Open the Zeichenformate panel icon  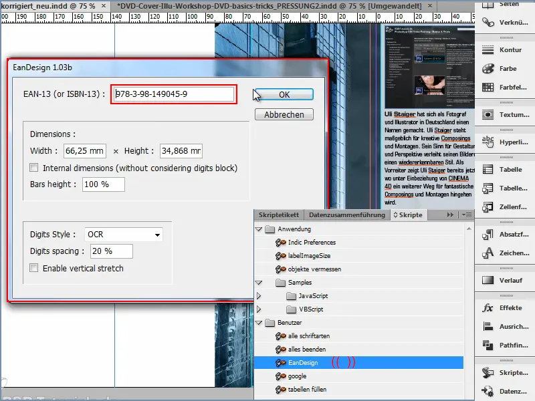(488, 253)
